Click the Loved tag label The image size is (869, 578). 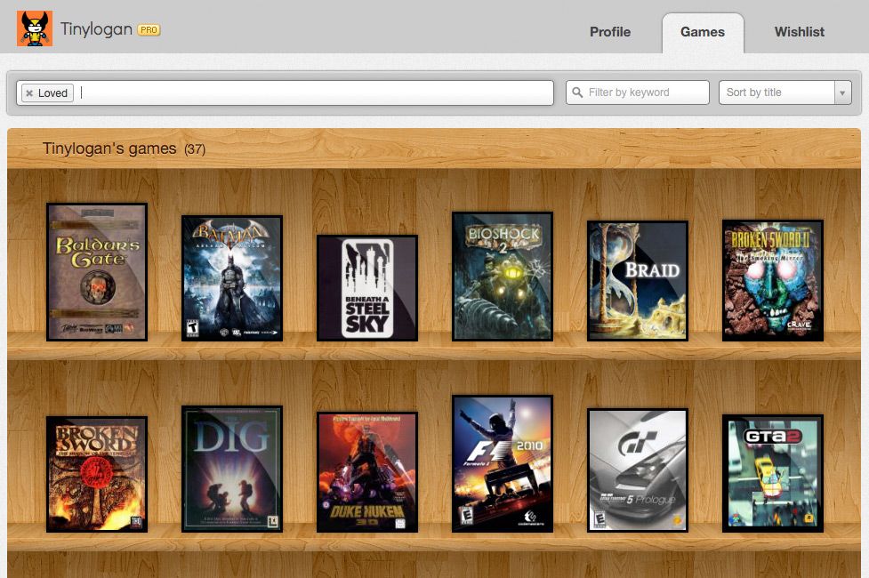pyautogui.click(x=52, y=93)
